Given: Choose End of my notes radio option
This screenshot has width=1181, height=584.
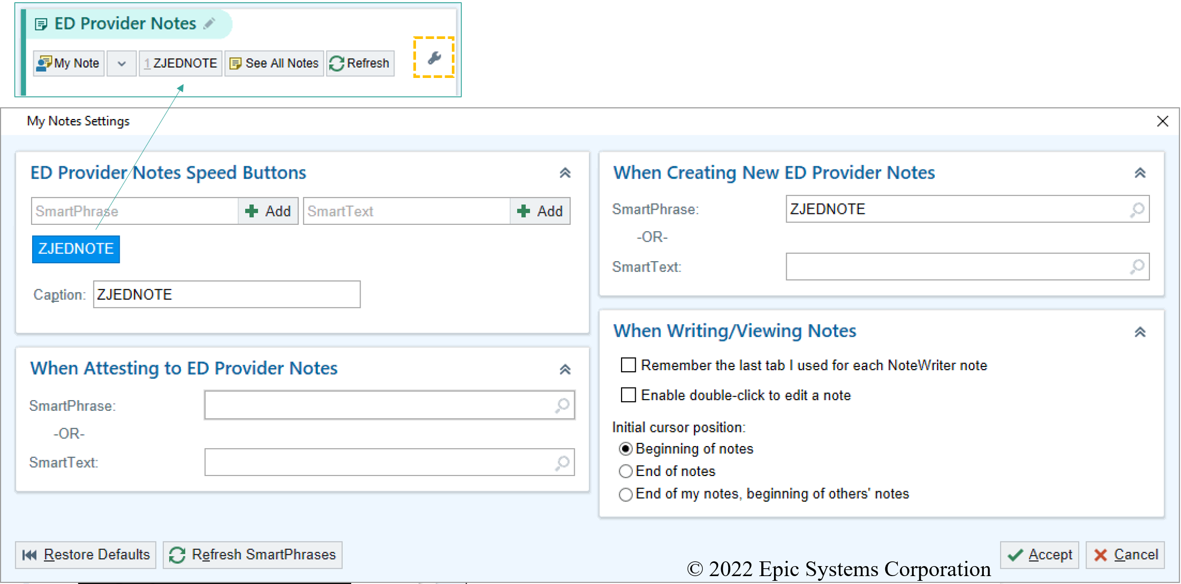Looking at the screenshot, I should click(x=626, y=494).
